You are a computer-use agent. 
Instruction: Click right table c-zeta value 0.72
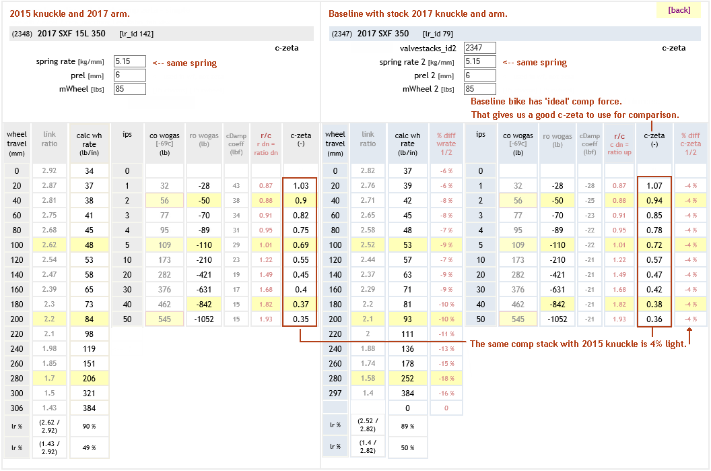[x=654, y=245]
